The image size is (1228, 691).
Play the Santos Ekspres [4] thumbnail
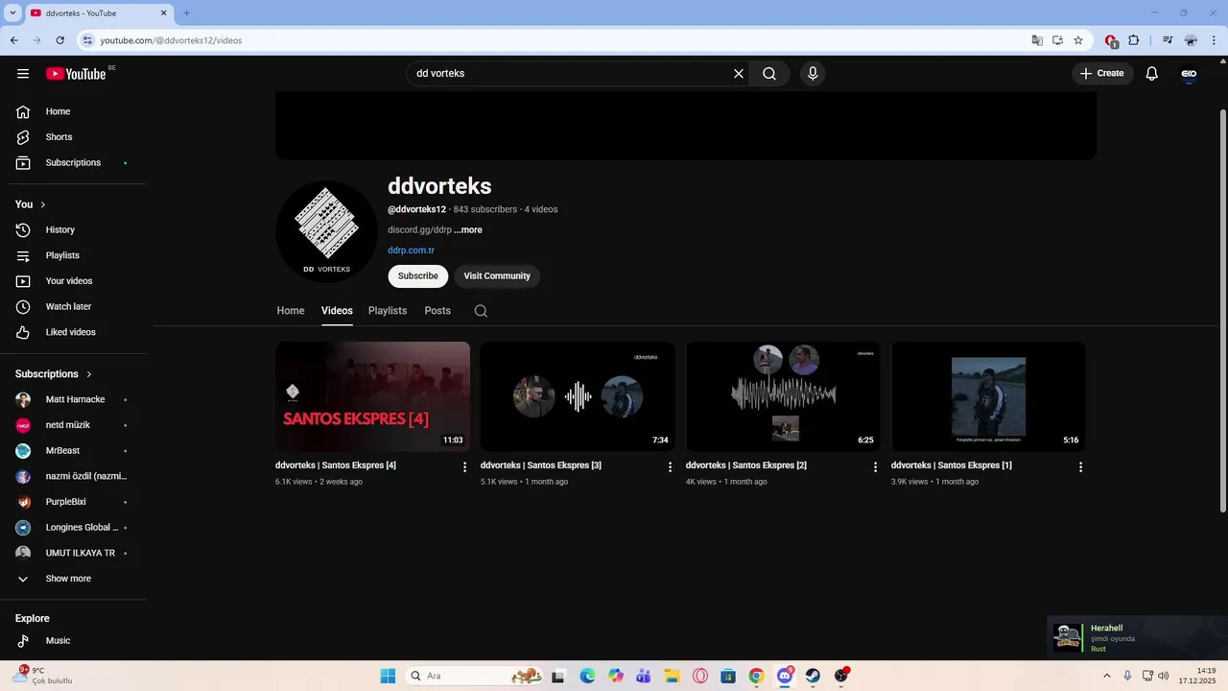[372, 396]
